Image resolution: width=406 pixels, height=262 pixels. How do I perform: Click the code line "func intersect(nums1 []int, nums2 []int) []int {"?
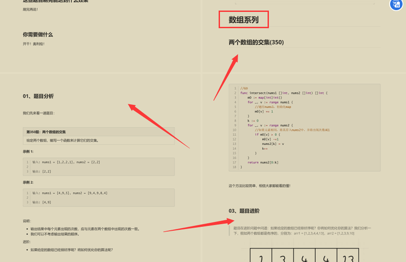(284, 93)
